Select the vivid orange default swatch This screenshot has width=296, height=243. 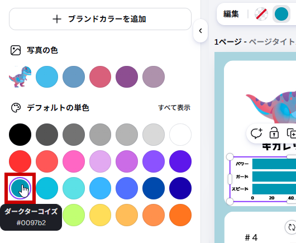(180, 215)
